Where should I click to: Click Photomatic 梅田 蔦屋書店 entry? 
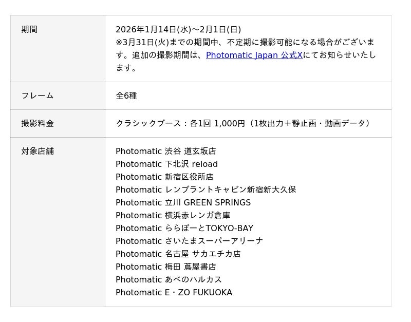click(x=165, y=267)
